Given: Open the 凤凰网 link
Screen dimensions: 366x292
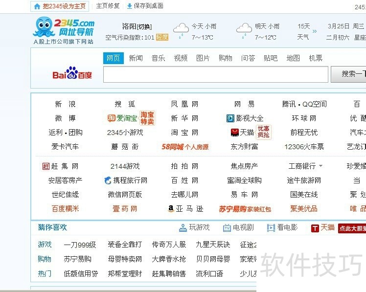Looking at the screenshot, I should coord(184,104).
